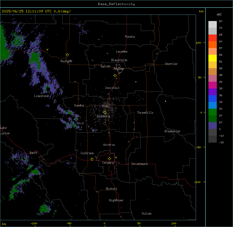Click the Base_Reflectivity title
Viewport: 233px width, 227px height.
point(117,4)
